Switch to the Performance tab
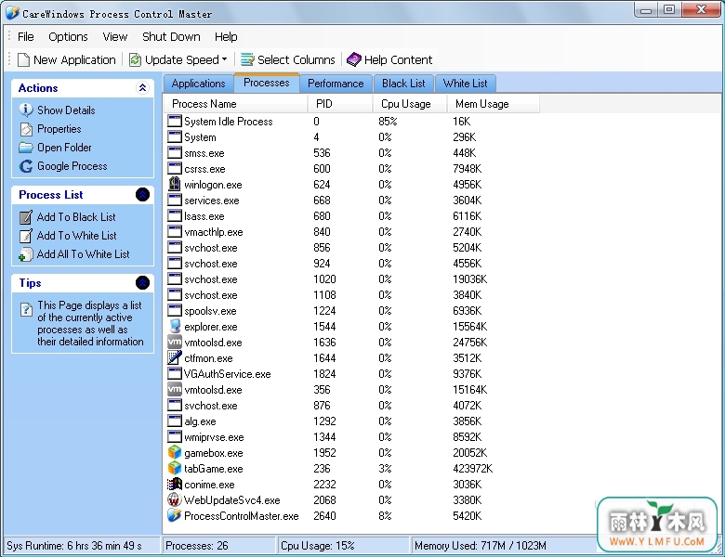Viewport: 725px width, 557px height. click(336, 84)
